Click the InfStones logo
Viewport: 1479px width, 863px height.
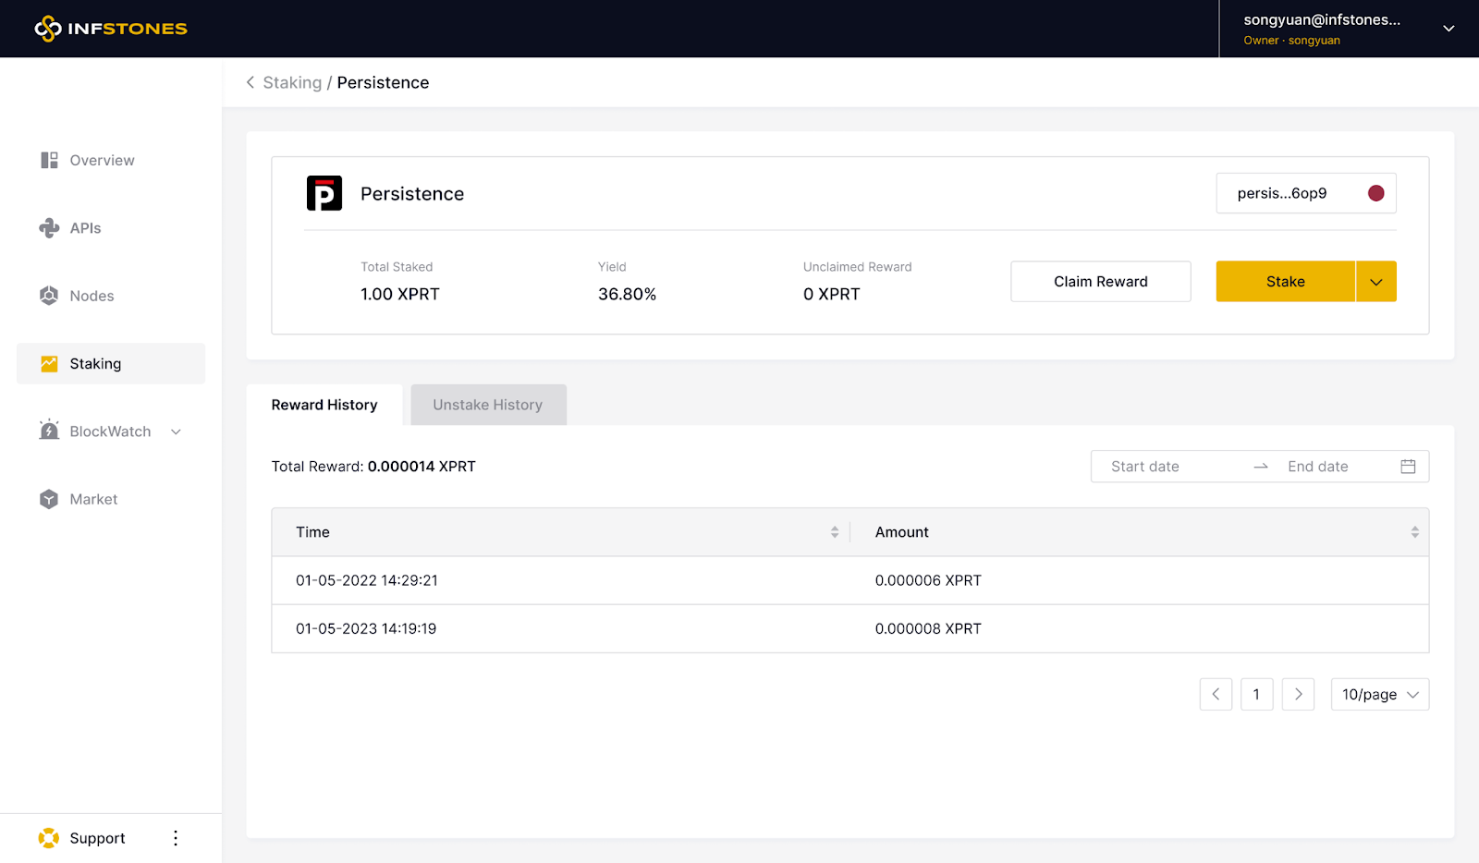111,29
